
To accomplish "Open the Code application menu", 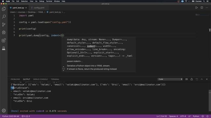I will [x=8, y=1].
